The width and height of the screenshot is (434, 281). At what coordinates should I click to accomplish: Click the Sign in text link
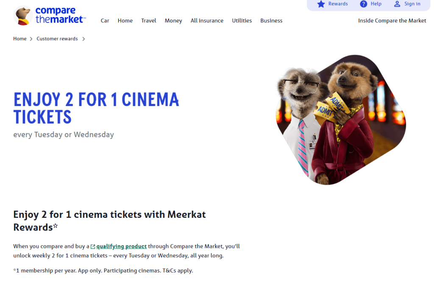coord(412,4)
